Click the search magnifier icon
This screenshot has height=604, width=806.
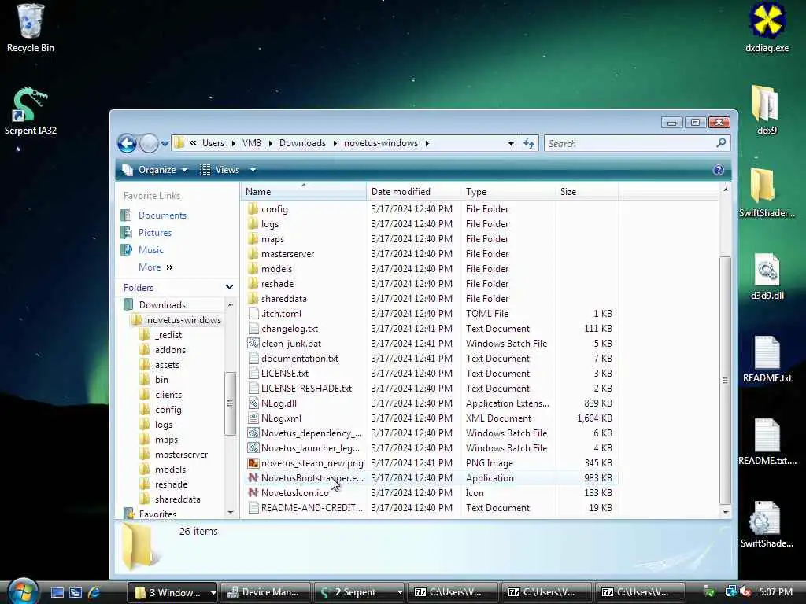tap(721, 143)
